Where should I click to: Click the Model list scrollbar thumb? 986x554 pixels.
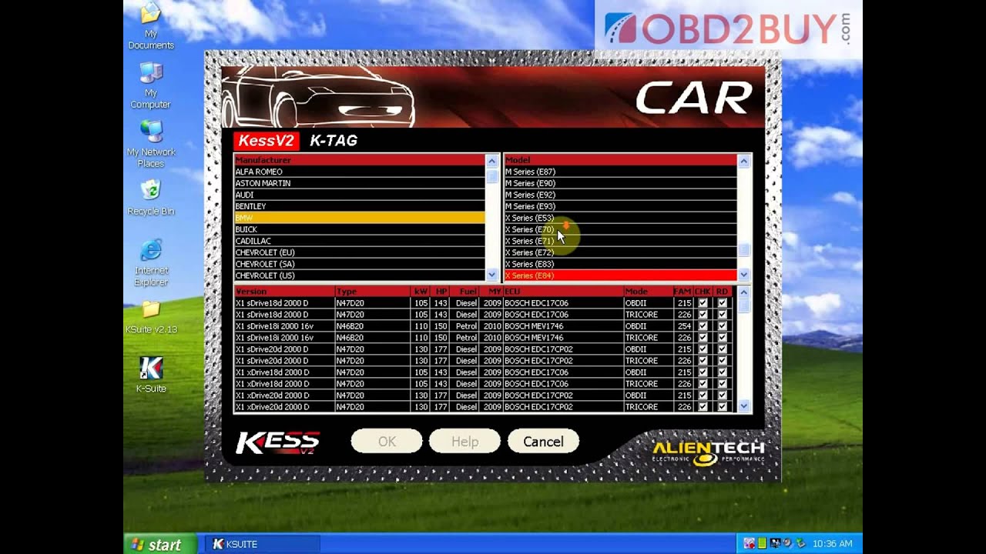(743, 250)
